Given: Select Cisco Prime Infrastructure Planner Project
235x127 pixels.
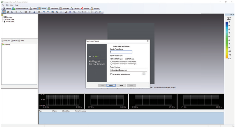Looking at the screenshot, I should coord(123,64).
